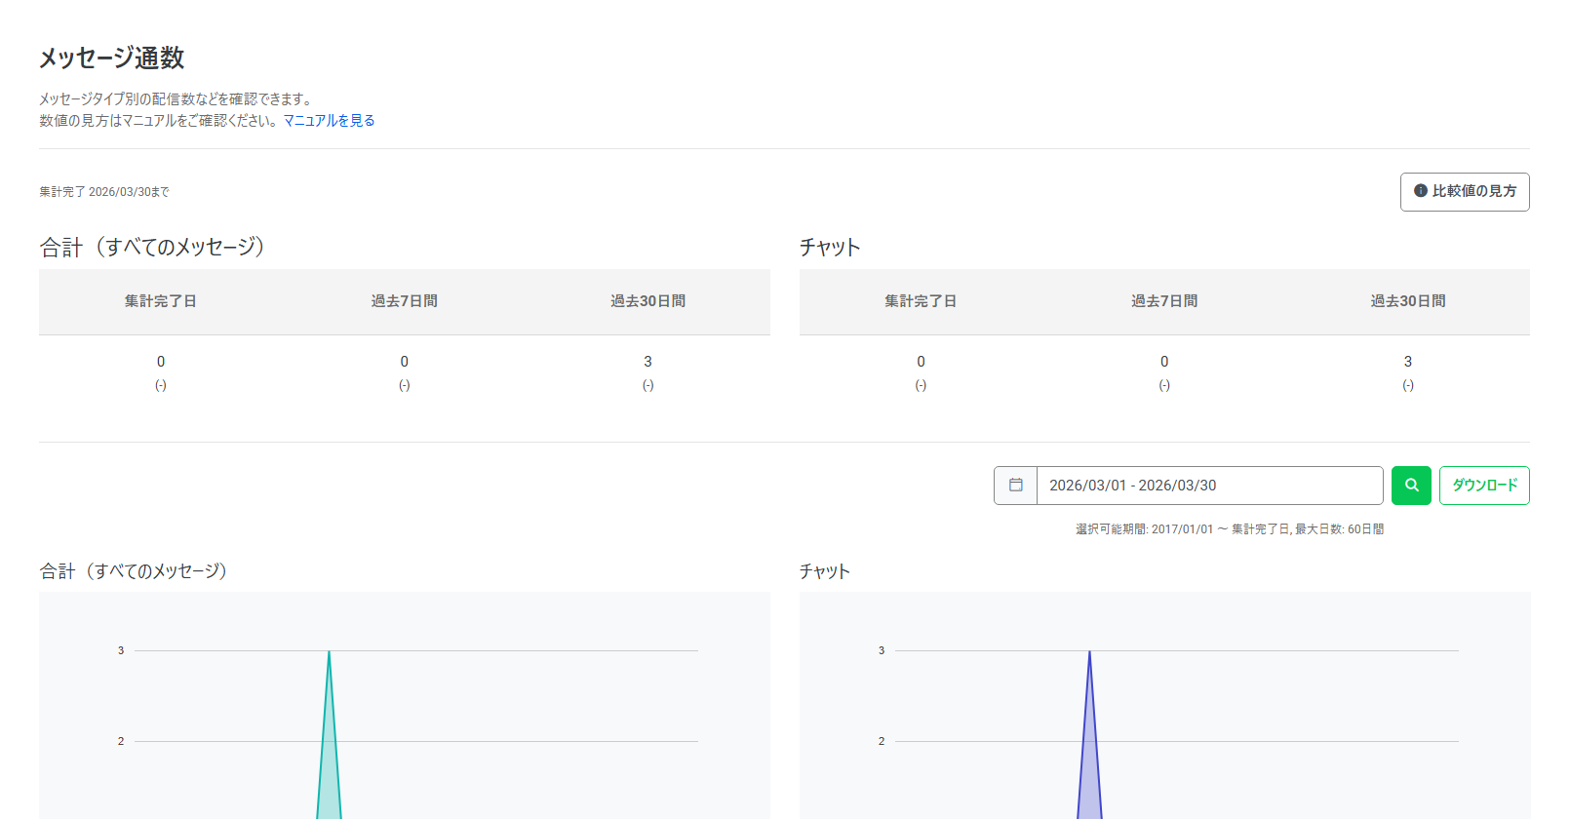Select 過去7日間 header in the チャット table

(x=1164, y=301)
